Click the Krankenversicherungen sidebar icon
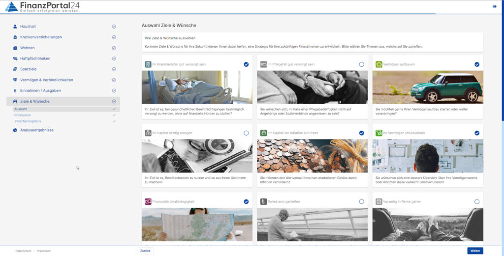The height and width of the screenshot is (256, 504). coord(15,37)
